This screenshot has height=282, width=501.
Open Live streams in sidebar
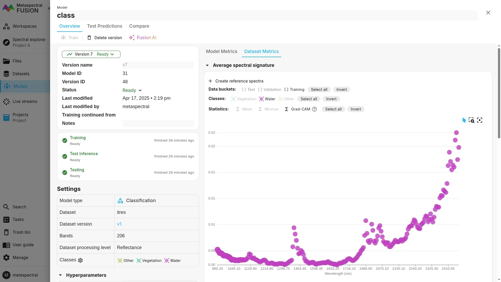tap(25, 101)
